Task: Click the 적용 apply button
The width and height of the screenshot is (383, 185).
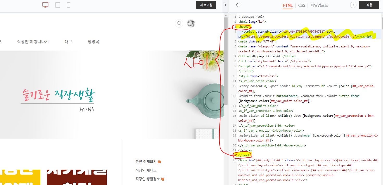Action: point(369,5)
